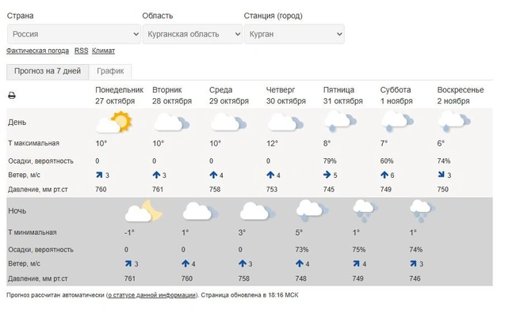Click Sunday's daytime rain cloud icon

(454, 122)
